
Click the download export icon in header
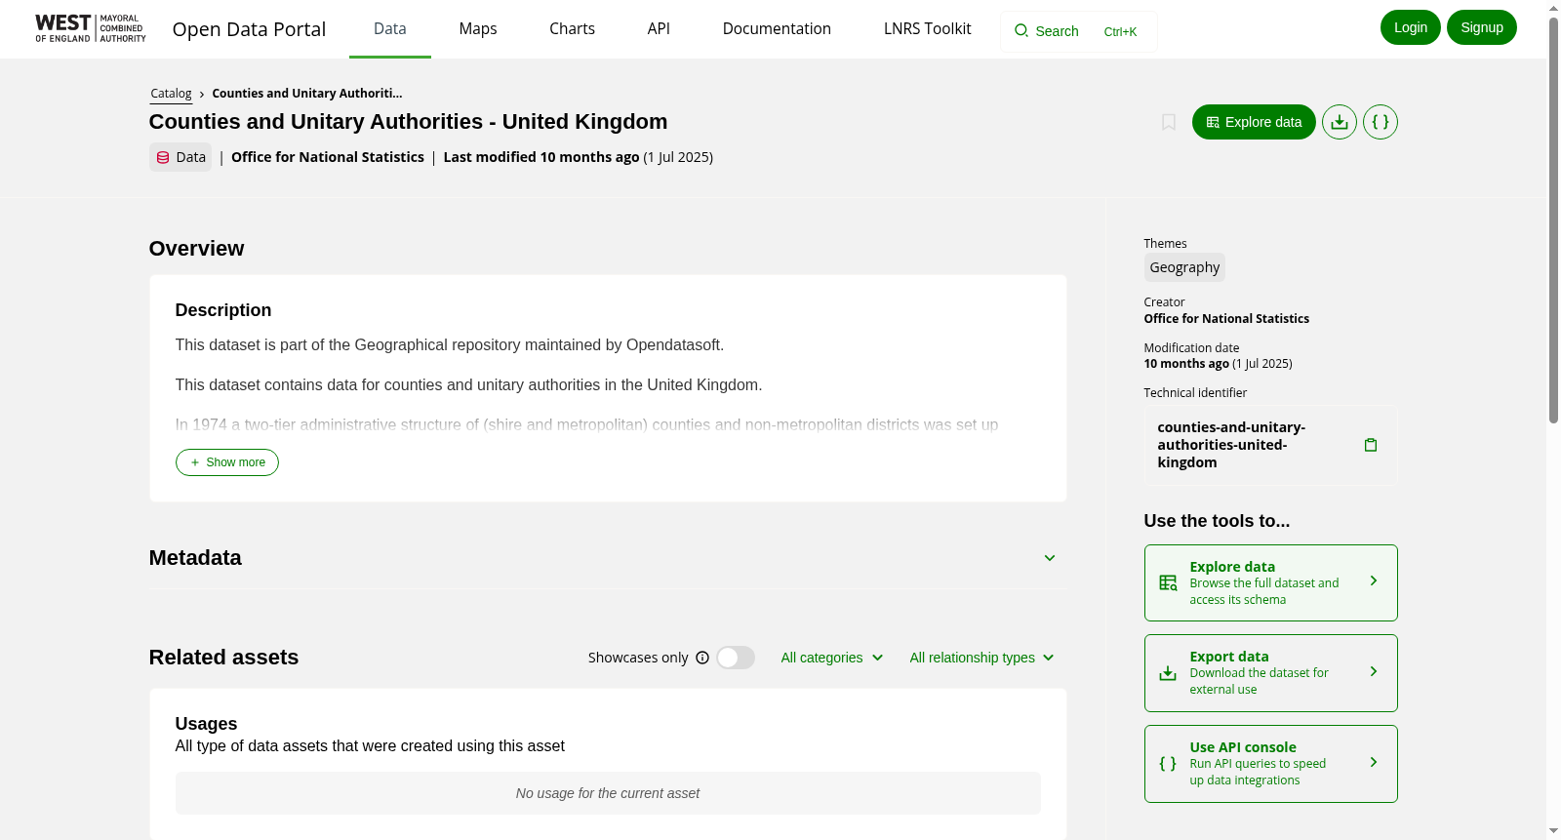tap(1340, 122)
